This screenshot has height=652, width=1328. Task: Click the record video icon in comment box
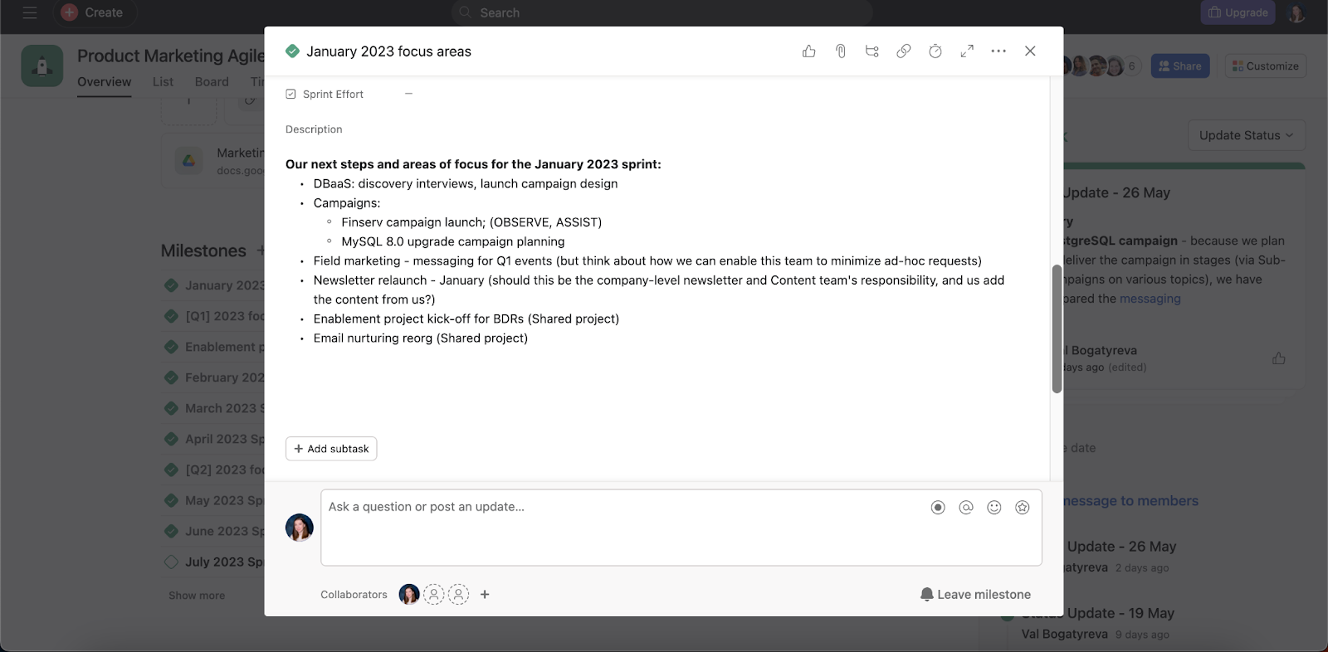click(x=938, y=508)
